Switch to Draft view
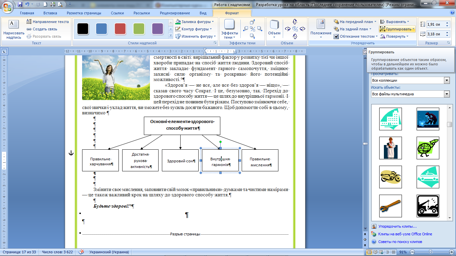This screenshot has width=456, height=256. pos(394,252)
